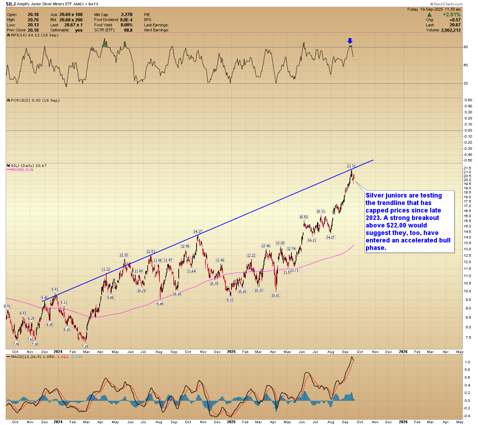Click the magenta MA(200) legend line marker

[x=8, y=170]
